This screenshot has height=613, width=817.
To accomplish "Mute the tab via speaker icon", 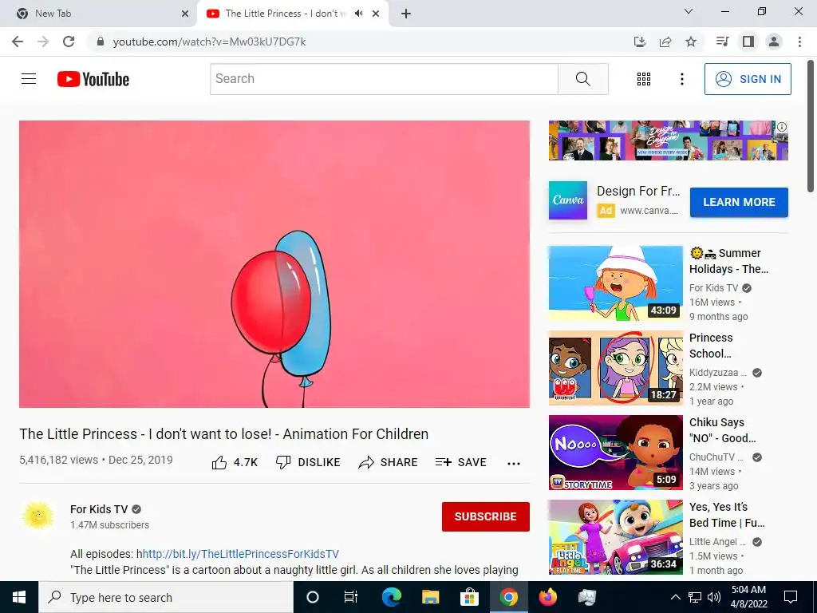I will (x=358, y=14).
